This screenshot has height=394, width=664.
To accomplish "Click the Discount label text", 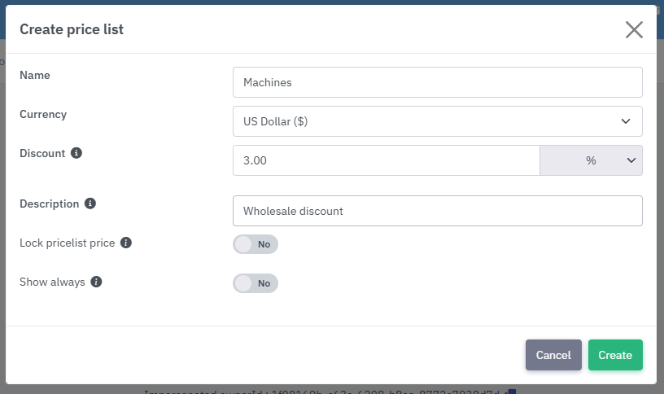I will click(42, 153).
